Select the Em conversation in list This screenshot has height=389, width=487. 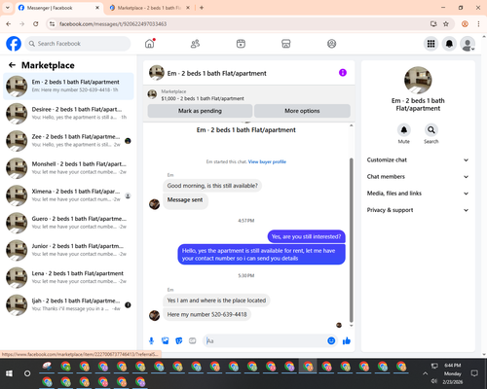click(x=68, y=87)
